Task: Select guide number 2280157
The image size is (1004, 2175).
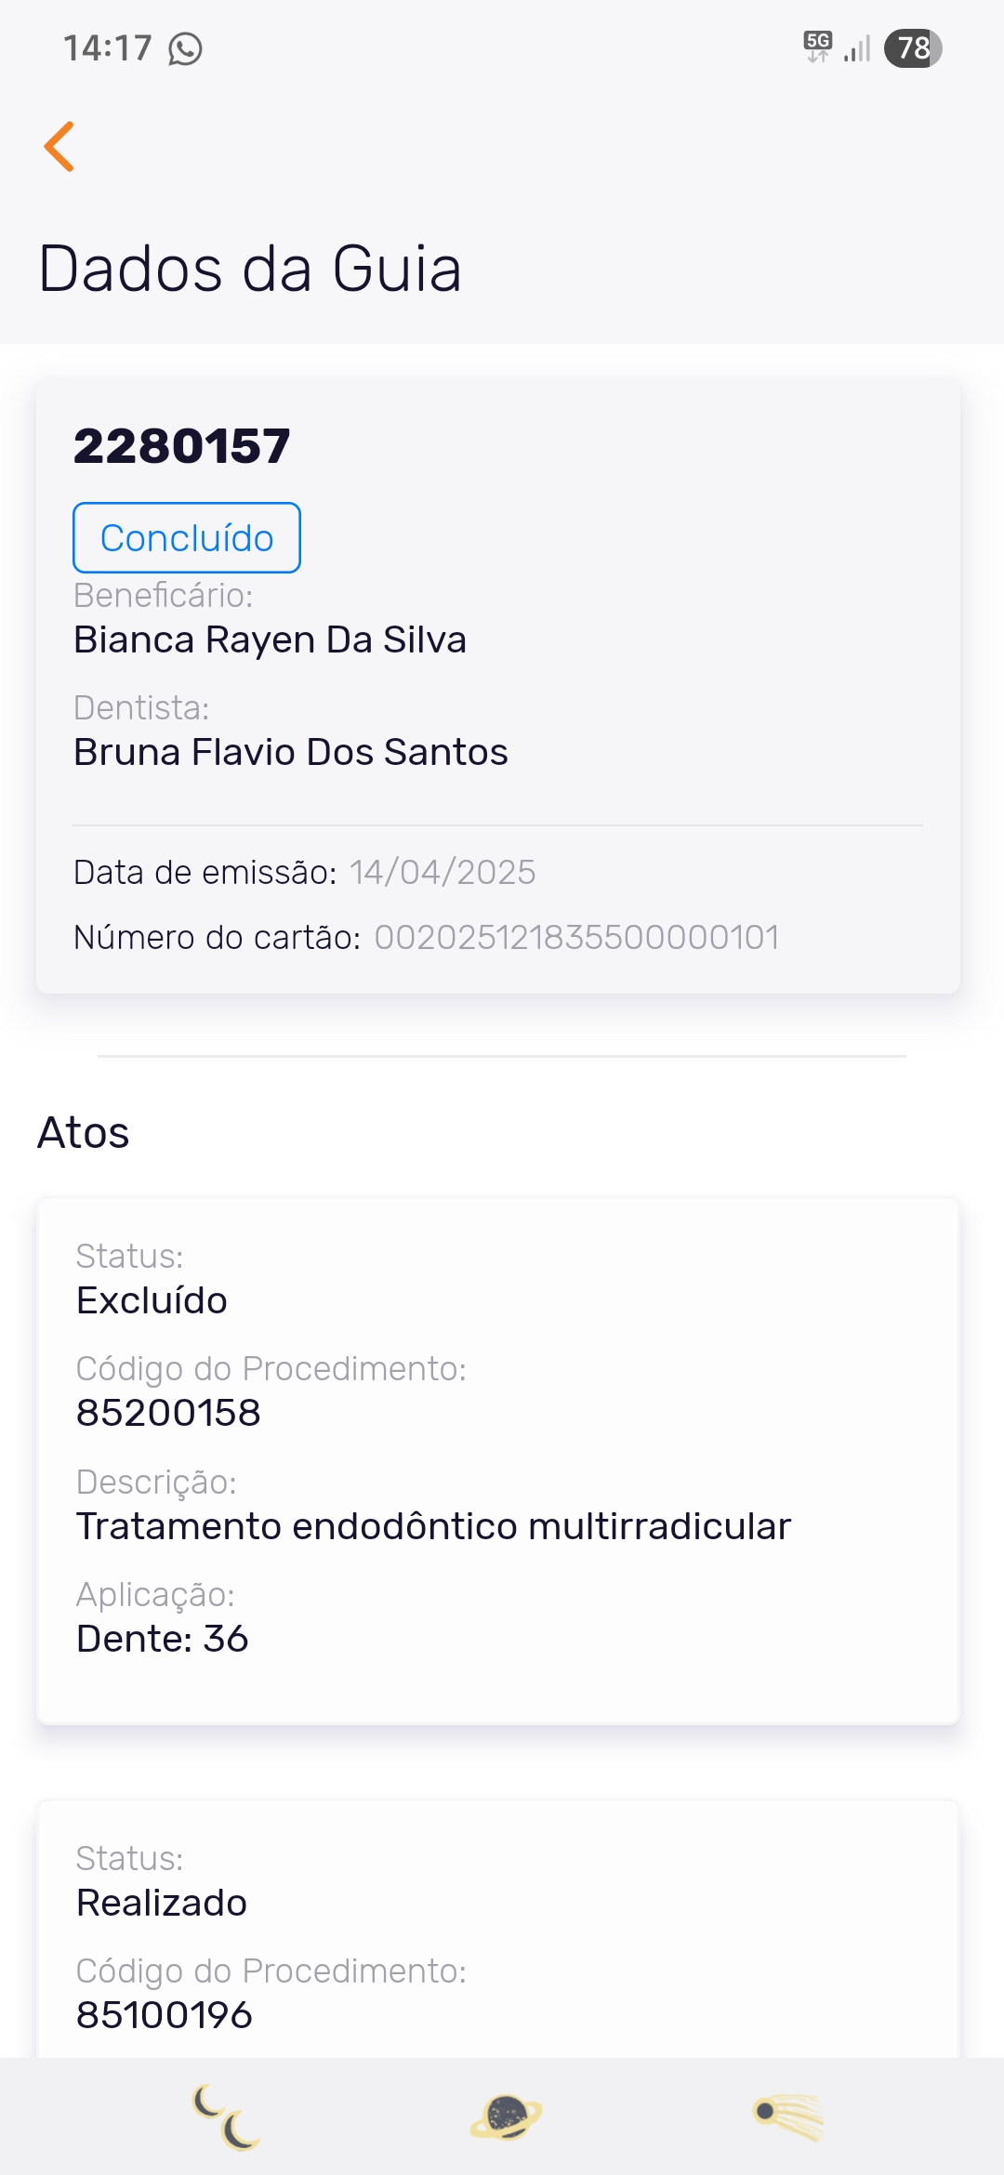Action: [182, 446]
